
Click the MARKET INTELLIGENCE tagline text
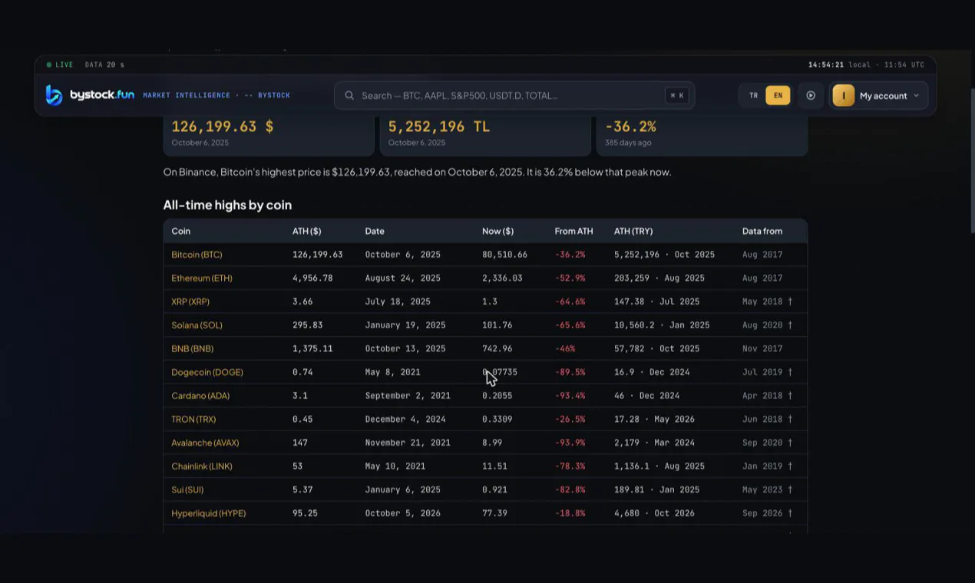pos(187,95)
